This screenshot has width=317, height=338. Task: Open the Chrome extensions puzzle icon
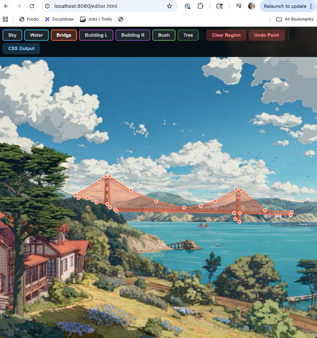200,6
